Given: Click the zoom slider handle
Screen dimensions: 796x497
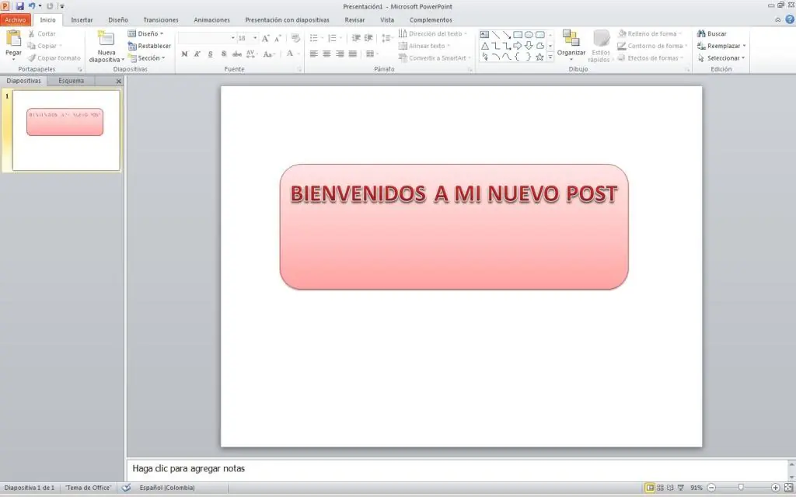Looking at the screenshot, I should tap(741, 488).
